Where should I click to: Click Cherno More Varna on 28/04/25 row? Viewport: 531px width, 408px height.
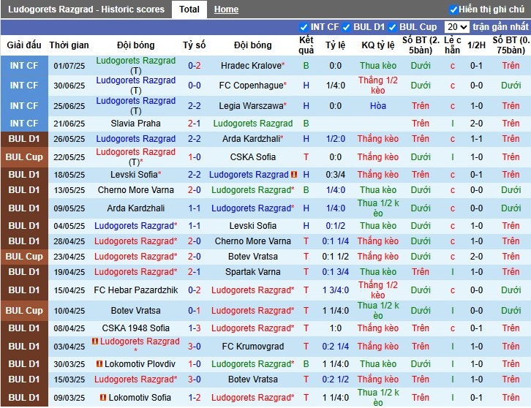point(252,241)
